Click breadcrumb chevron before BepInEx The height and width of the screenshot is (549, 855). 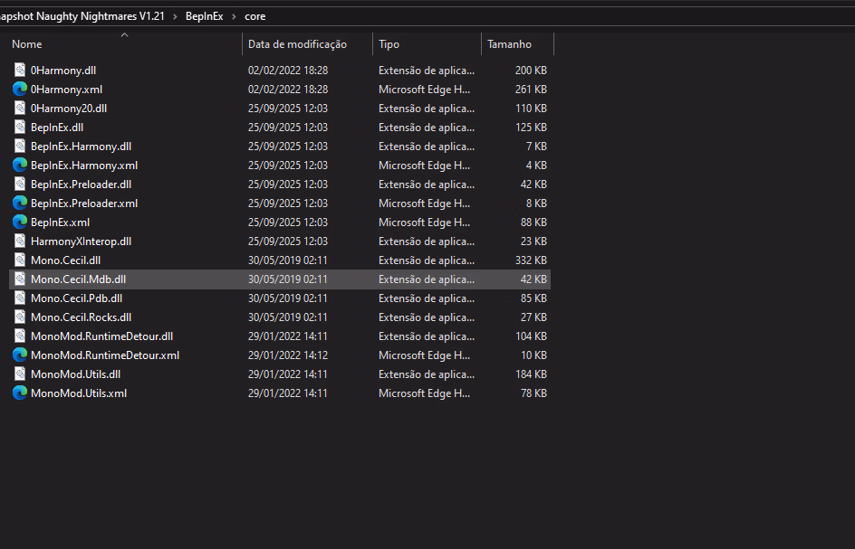click(x=175, y=16)
